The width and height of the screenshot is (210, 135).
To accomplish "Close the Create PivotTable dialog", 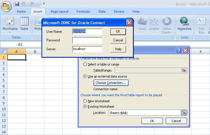I will (x=185, y=50).
